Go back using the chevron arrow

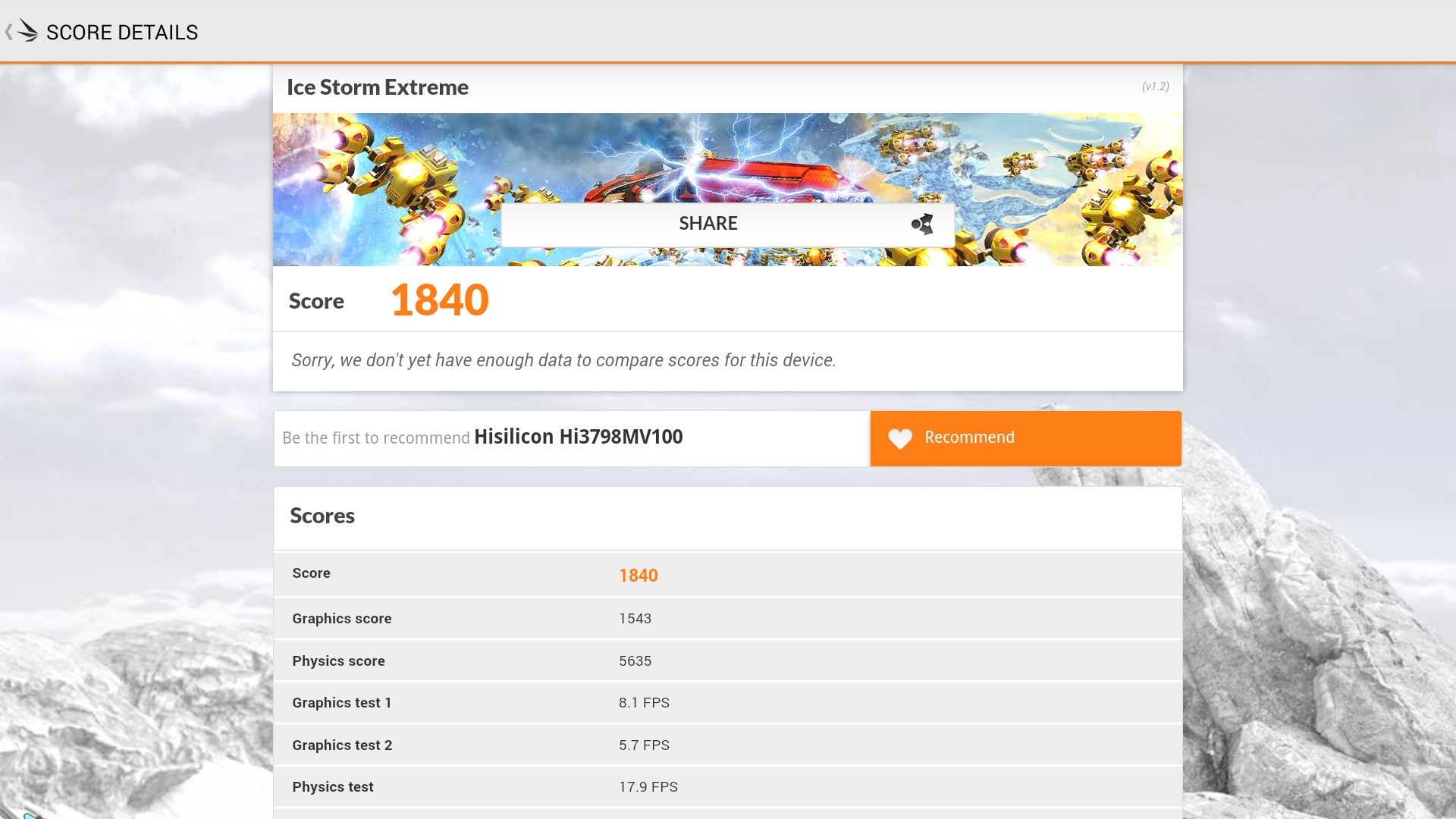[8, 32]
